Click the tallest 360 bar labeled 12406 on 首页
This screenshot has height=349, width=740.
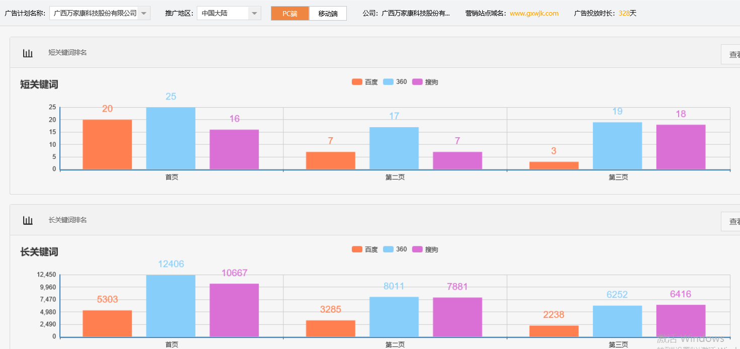click(x=170, y=304)
